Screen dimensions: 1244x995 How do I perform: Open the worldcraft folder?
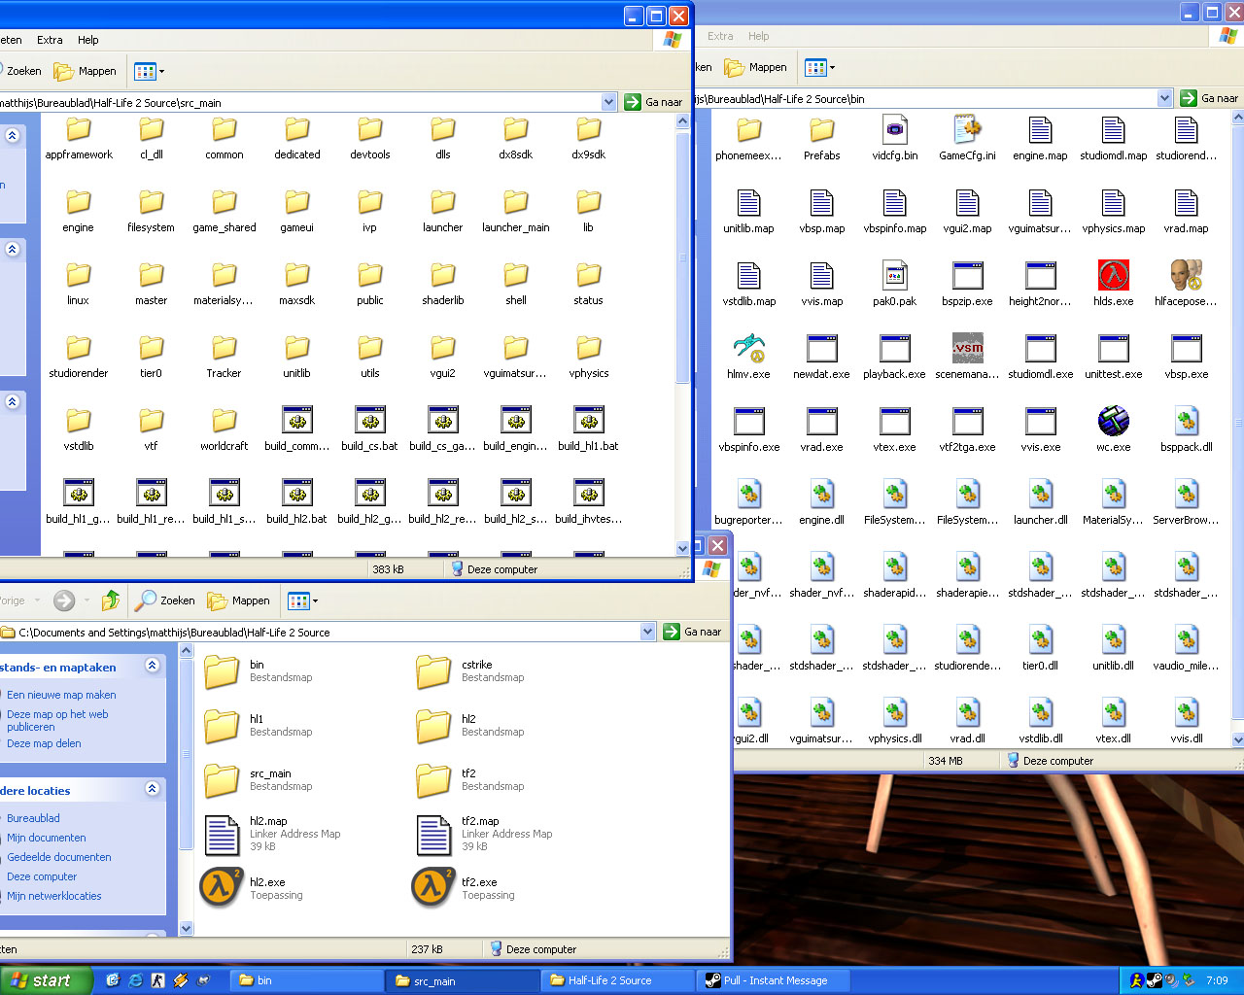[x=224, y=421]
